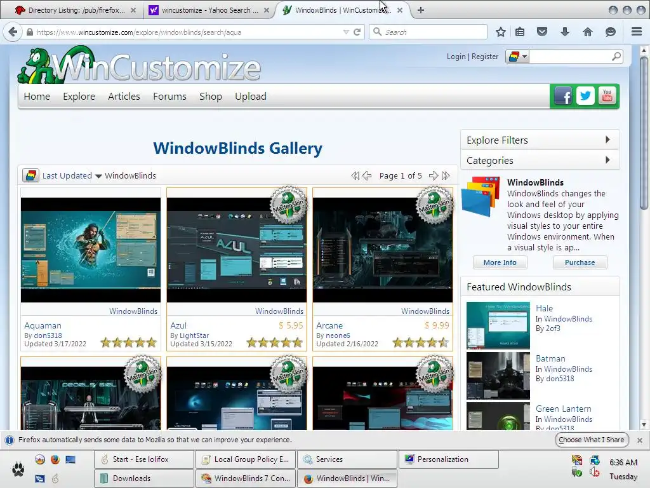This screenshot has height=488, width=650.
Task: Switch to Local Group Policy Editor taskbar button
Action: 245,459
